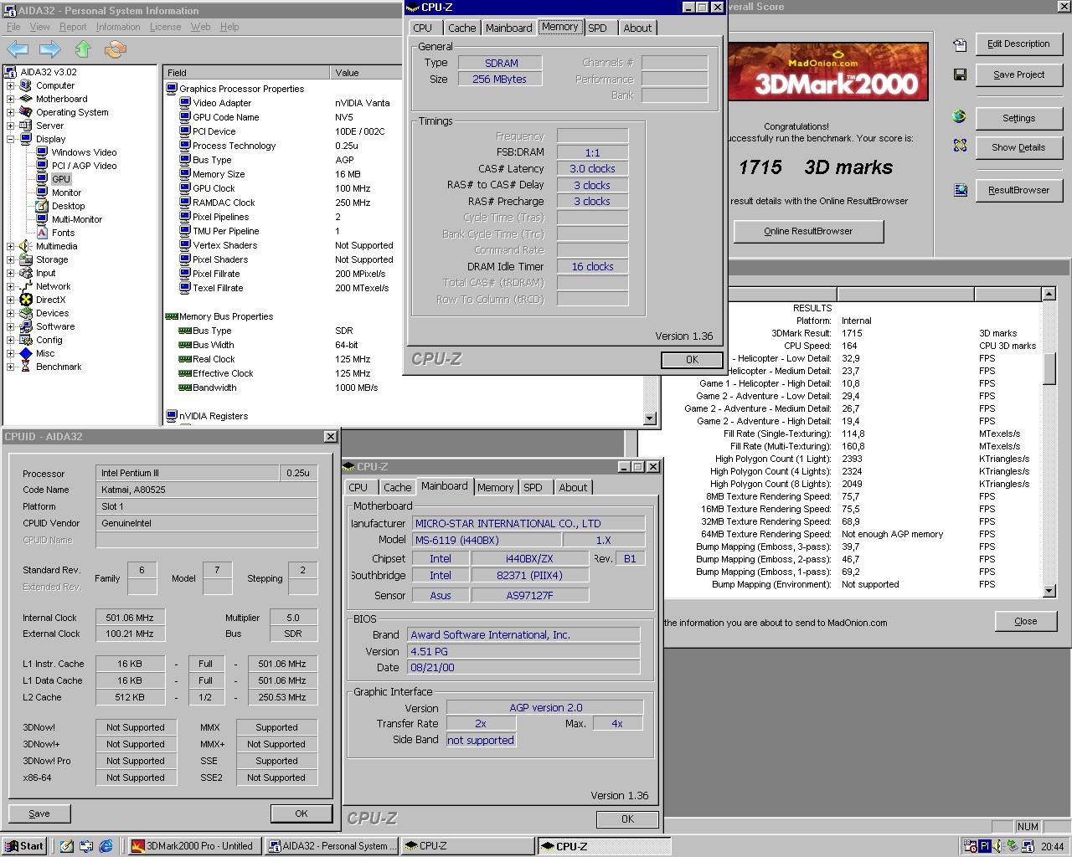Click the results list vertical scrollbar thumb
The width and height of the screenshot is (1072, 857).
(1049, 367)
